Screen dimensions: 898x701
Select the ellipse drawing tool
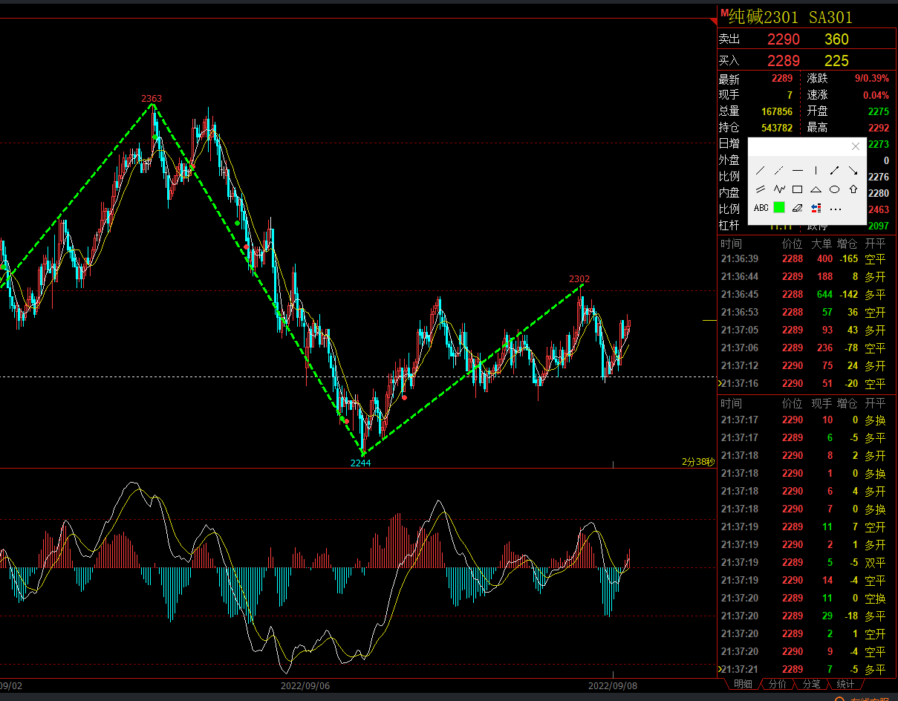(x=834, y=189)
